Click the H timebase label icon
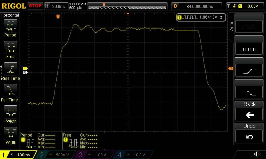The image size is (266, 159). (47, 6)
